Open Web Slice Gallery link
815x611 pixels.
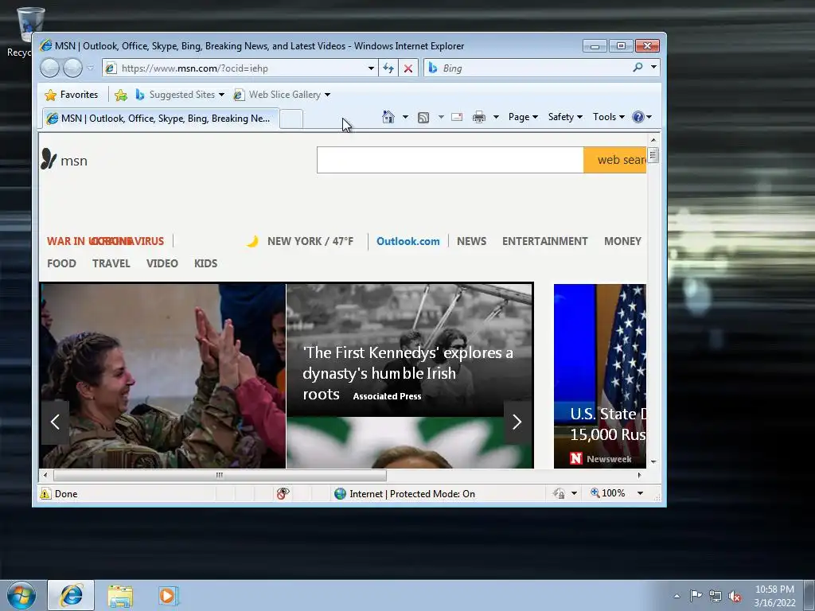[282, 95]
